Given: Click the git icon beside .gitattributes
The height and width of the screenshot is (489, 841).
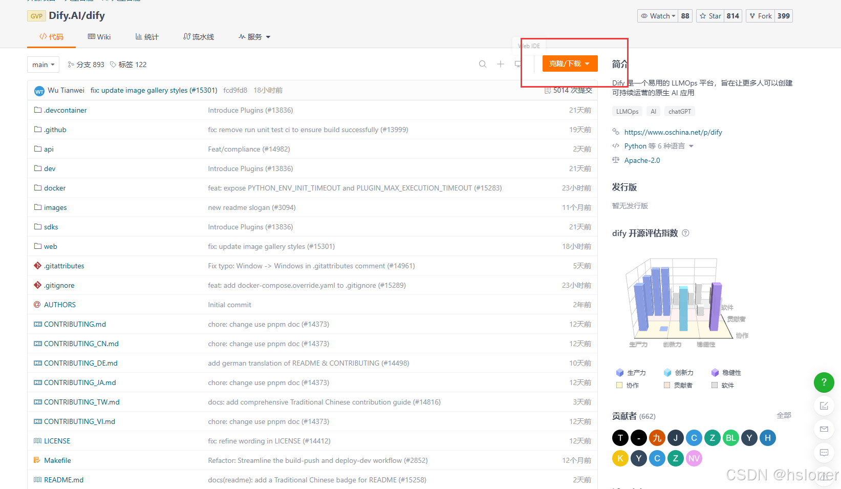Looking at the screenshot, I should [37, 266].
